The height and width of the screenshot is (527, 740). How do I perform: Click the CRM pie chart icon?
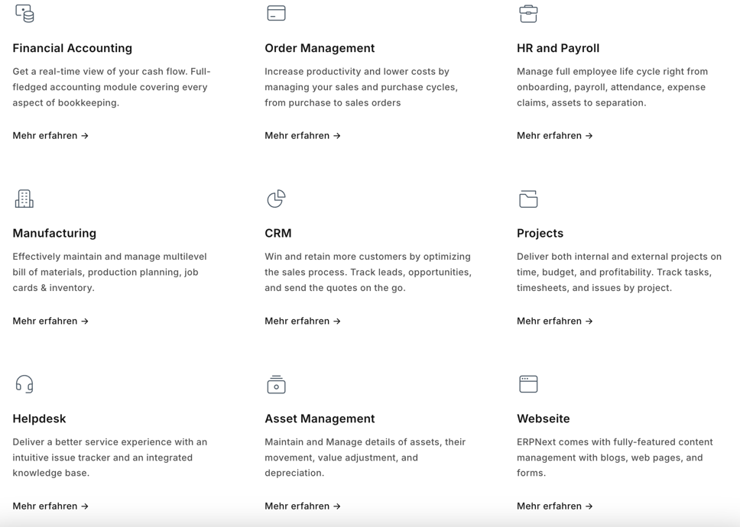click(x=276, y=199)
